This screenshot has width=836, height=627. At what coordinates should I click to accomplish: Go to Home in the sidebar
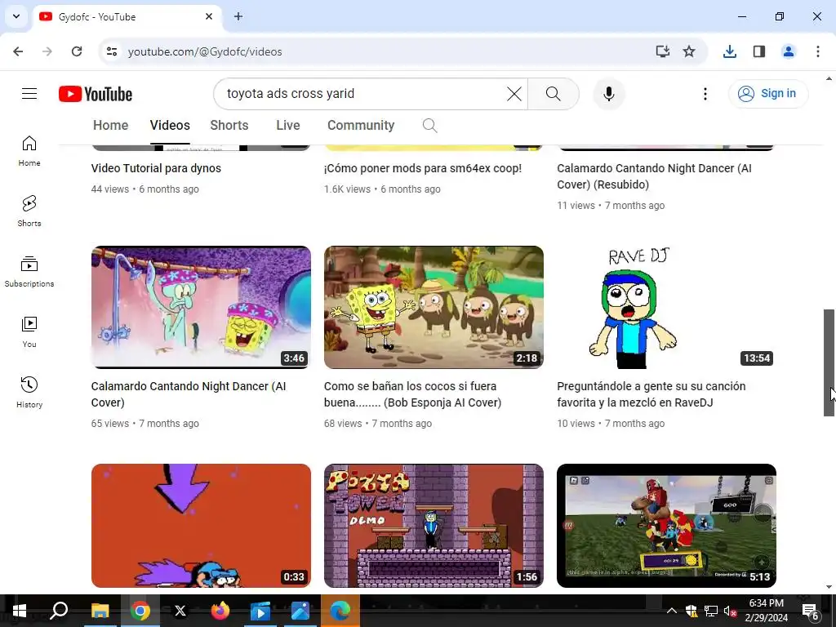point(29,151)
